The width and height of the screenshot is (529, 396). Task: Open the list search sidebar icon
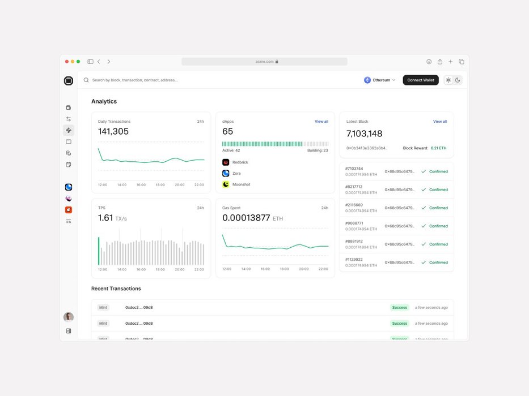tap(69, 221)
